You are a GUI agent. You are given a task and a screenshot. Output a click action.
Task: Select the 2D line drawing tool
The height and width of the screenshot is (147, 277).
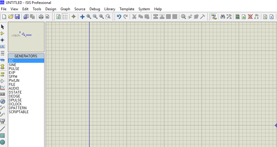click(x=2, y=129)
